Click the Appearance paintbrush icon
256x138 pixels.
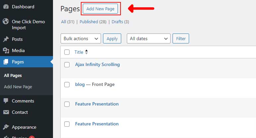[6, 127]
